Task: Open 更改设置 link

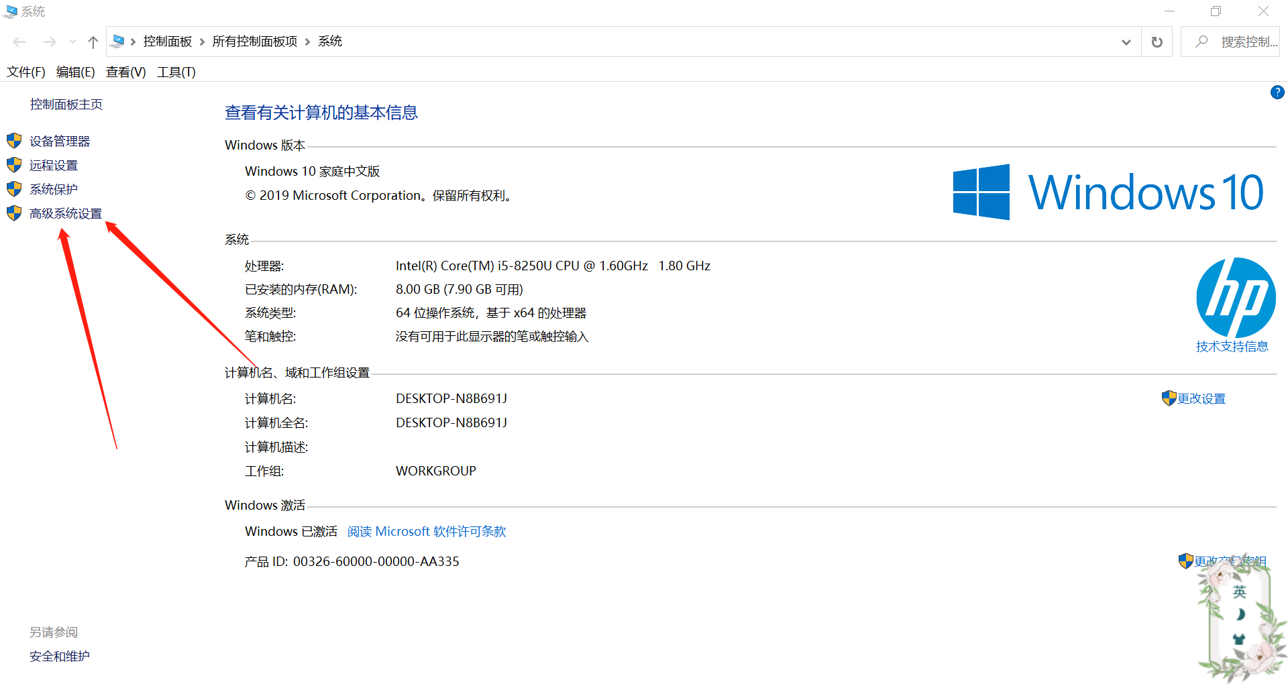Action: 1202,399
